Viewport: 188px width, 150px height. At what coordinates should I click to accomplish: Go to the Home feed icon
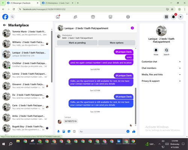tap(58, 17)
